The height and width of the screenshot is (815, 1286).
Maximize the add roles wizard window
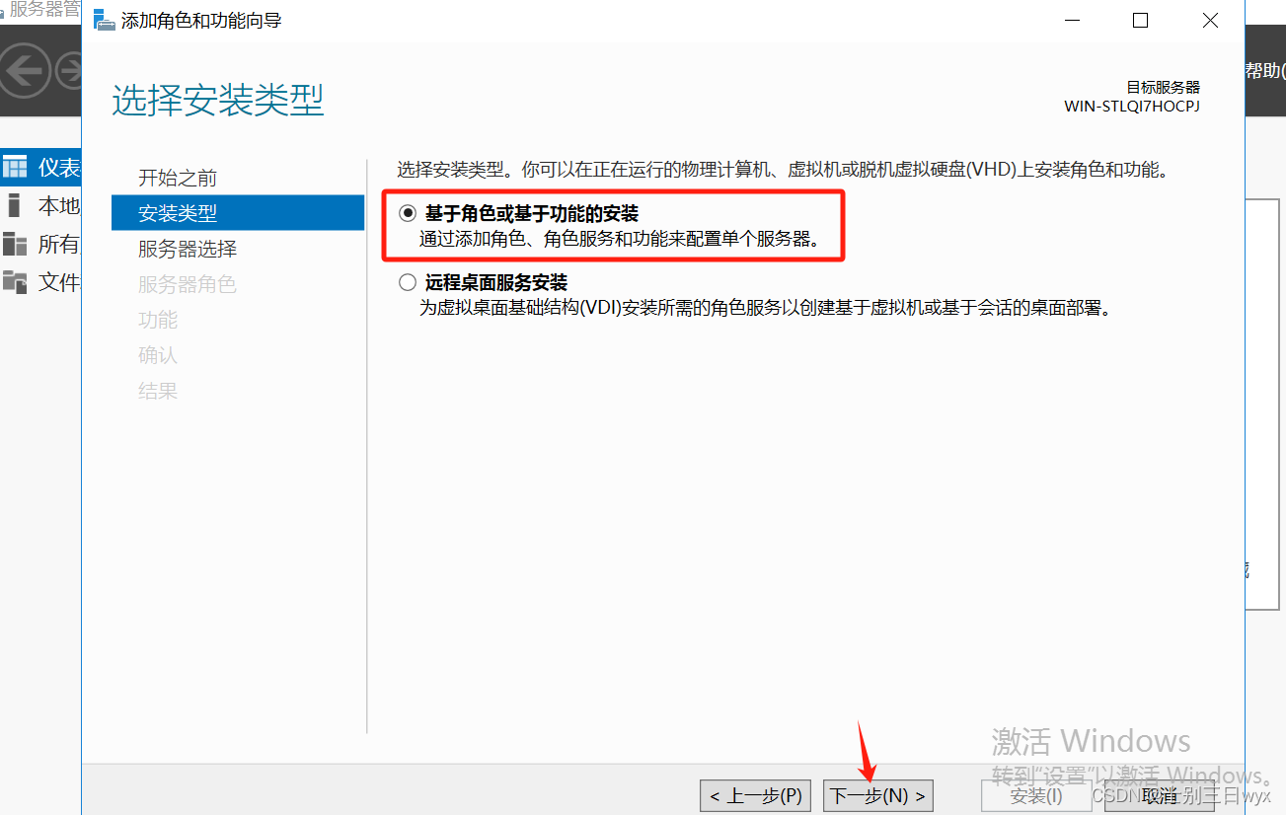pos(1140,20)
